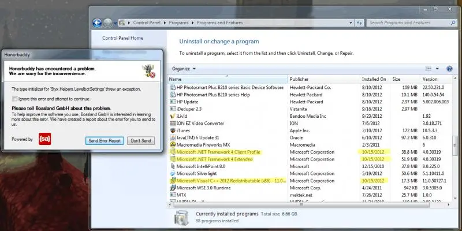Select Microsoft .NET Framework 4 Client Profile
The height and width of the screenshot is (231, 462).
coord(310,152)
